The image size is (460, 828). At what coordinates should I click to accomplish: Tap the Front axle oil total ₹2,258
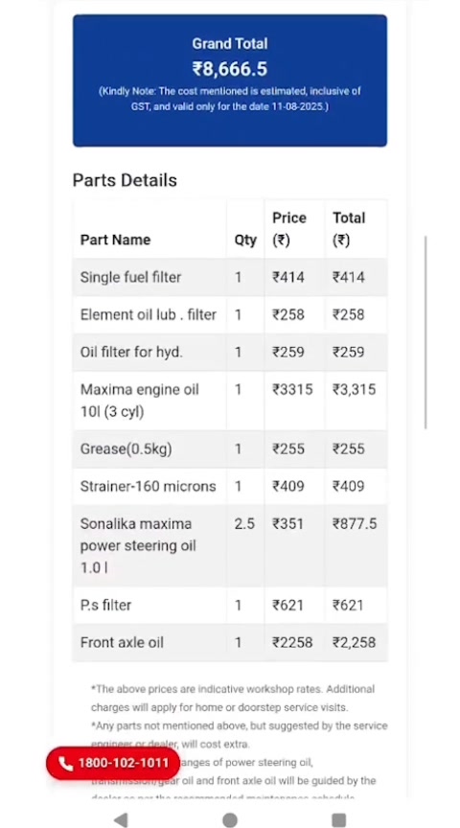354,643
